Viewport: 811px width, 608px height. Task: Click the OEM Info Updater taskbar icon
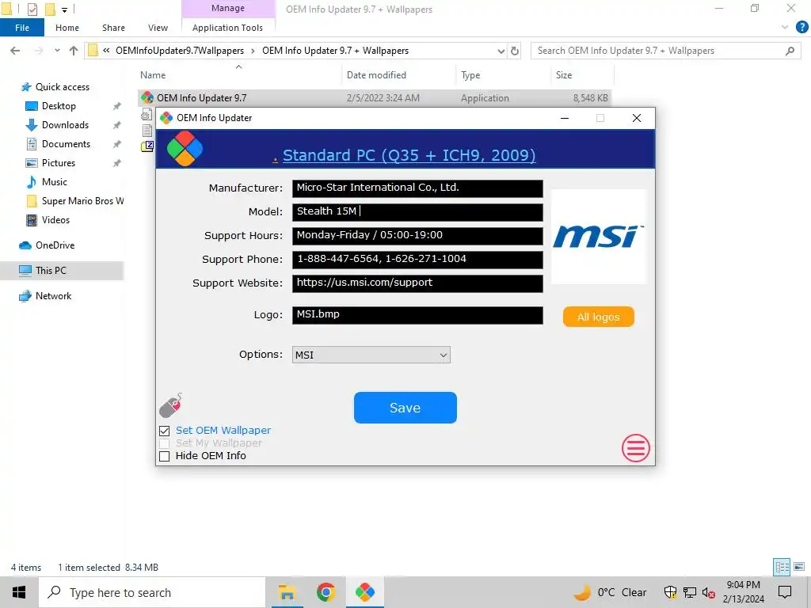click(364, 592)
